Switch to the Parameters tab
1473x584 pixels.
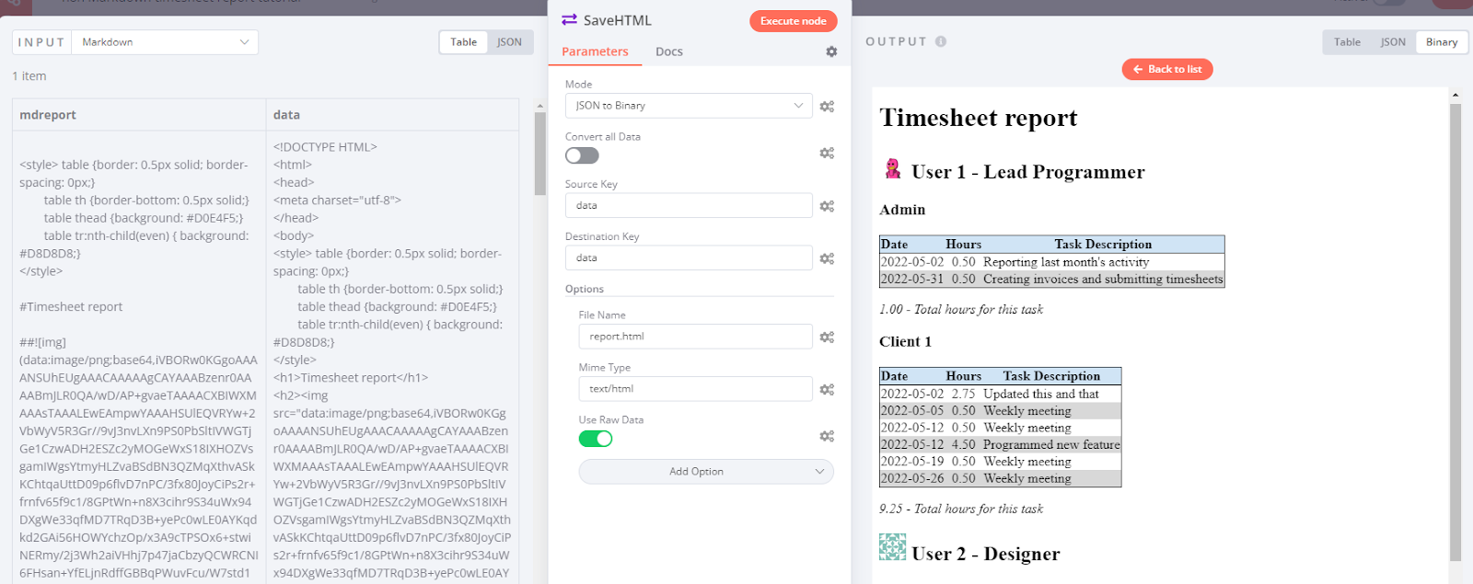pos(595,52)
